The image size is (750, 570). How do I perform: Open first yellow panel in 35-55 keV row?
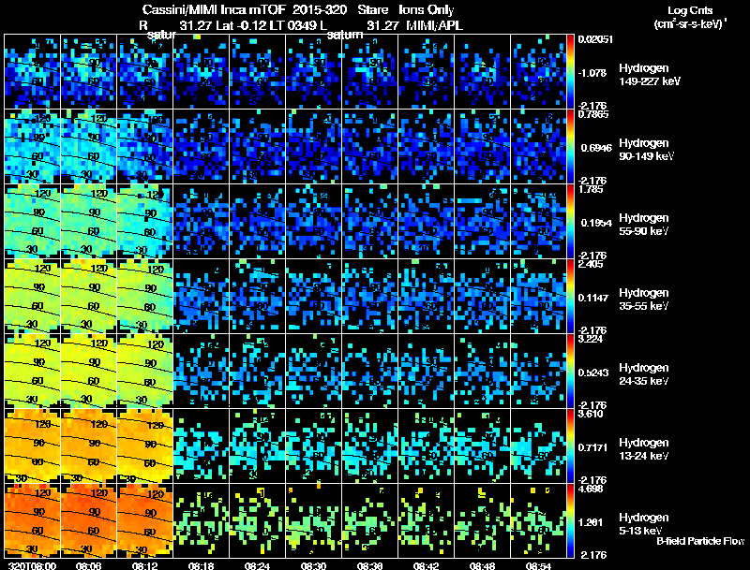[33, 297]
